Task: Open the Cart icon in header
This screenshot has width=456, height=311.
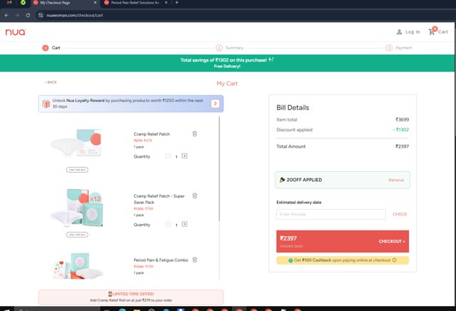Action: (x=432, y=31)
